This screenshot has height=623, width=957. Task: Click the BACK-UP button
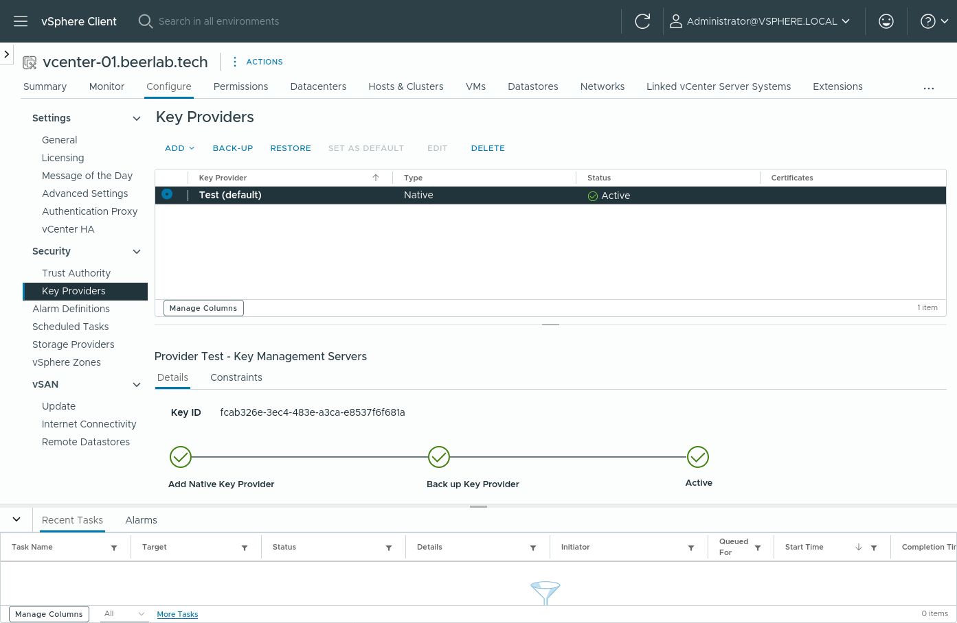click(x=233, y=148)
